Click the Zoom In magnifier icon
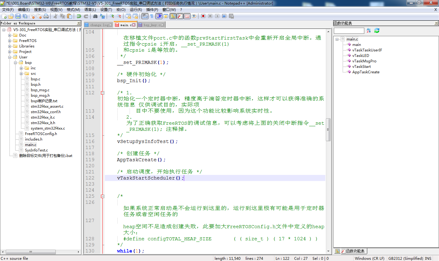This screenshot has height=261, width=439. click(112, 16)
